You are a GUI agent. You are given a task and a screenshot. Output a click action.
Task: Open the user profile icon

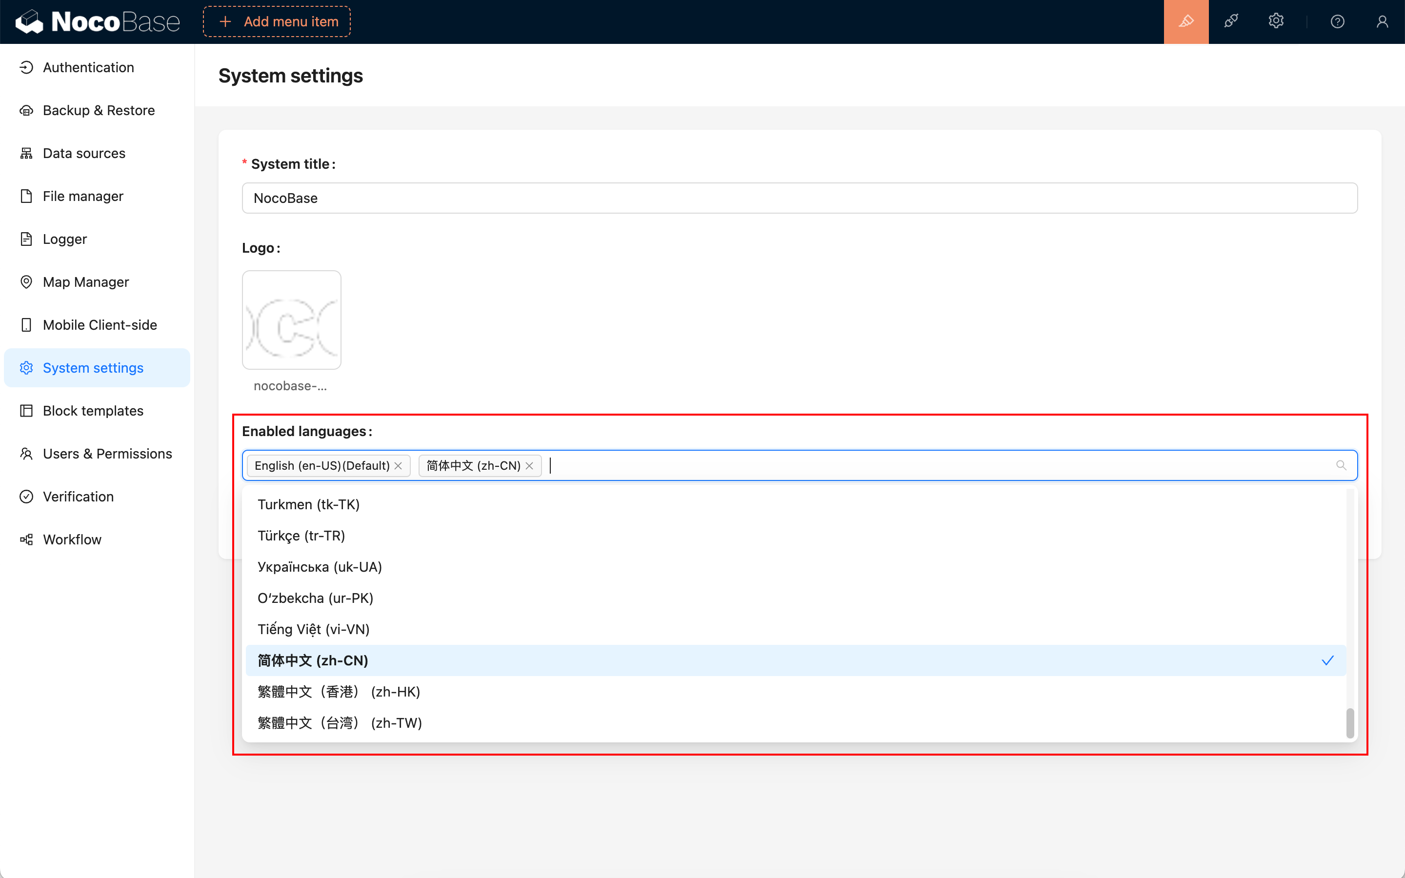click(x=1382, y=21)
